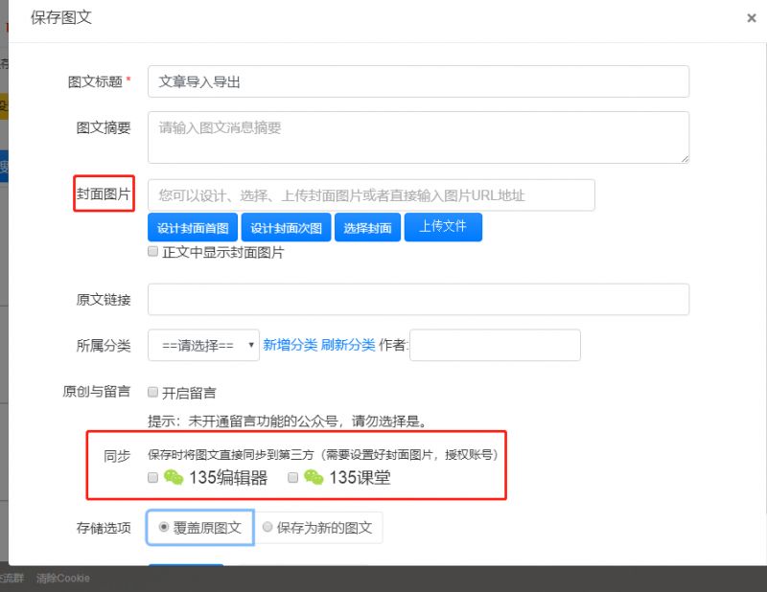
Task: Open 选择封面 picker
Action: pyautogui.click(x=367, y=227)
